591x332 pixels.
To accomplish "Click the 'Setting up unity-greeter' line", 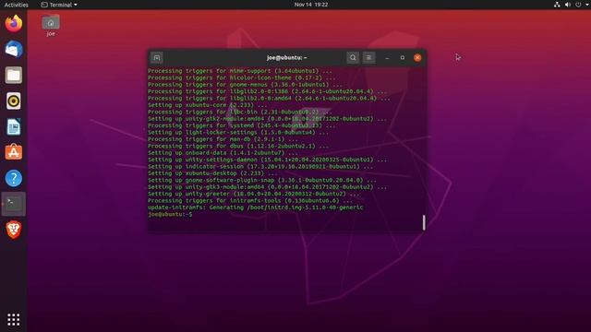I will (253, 194).
